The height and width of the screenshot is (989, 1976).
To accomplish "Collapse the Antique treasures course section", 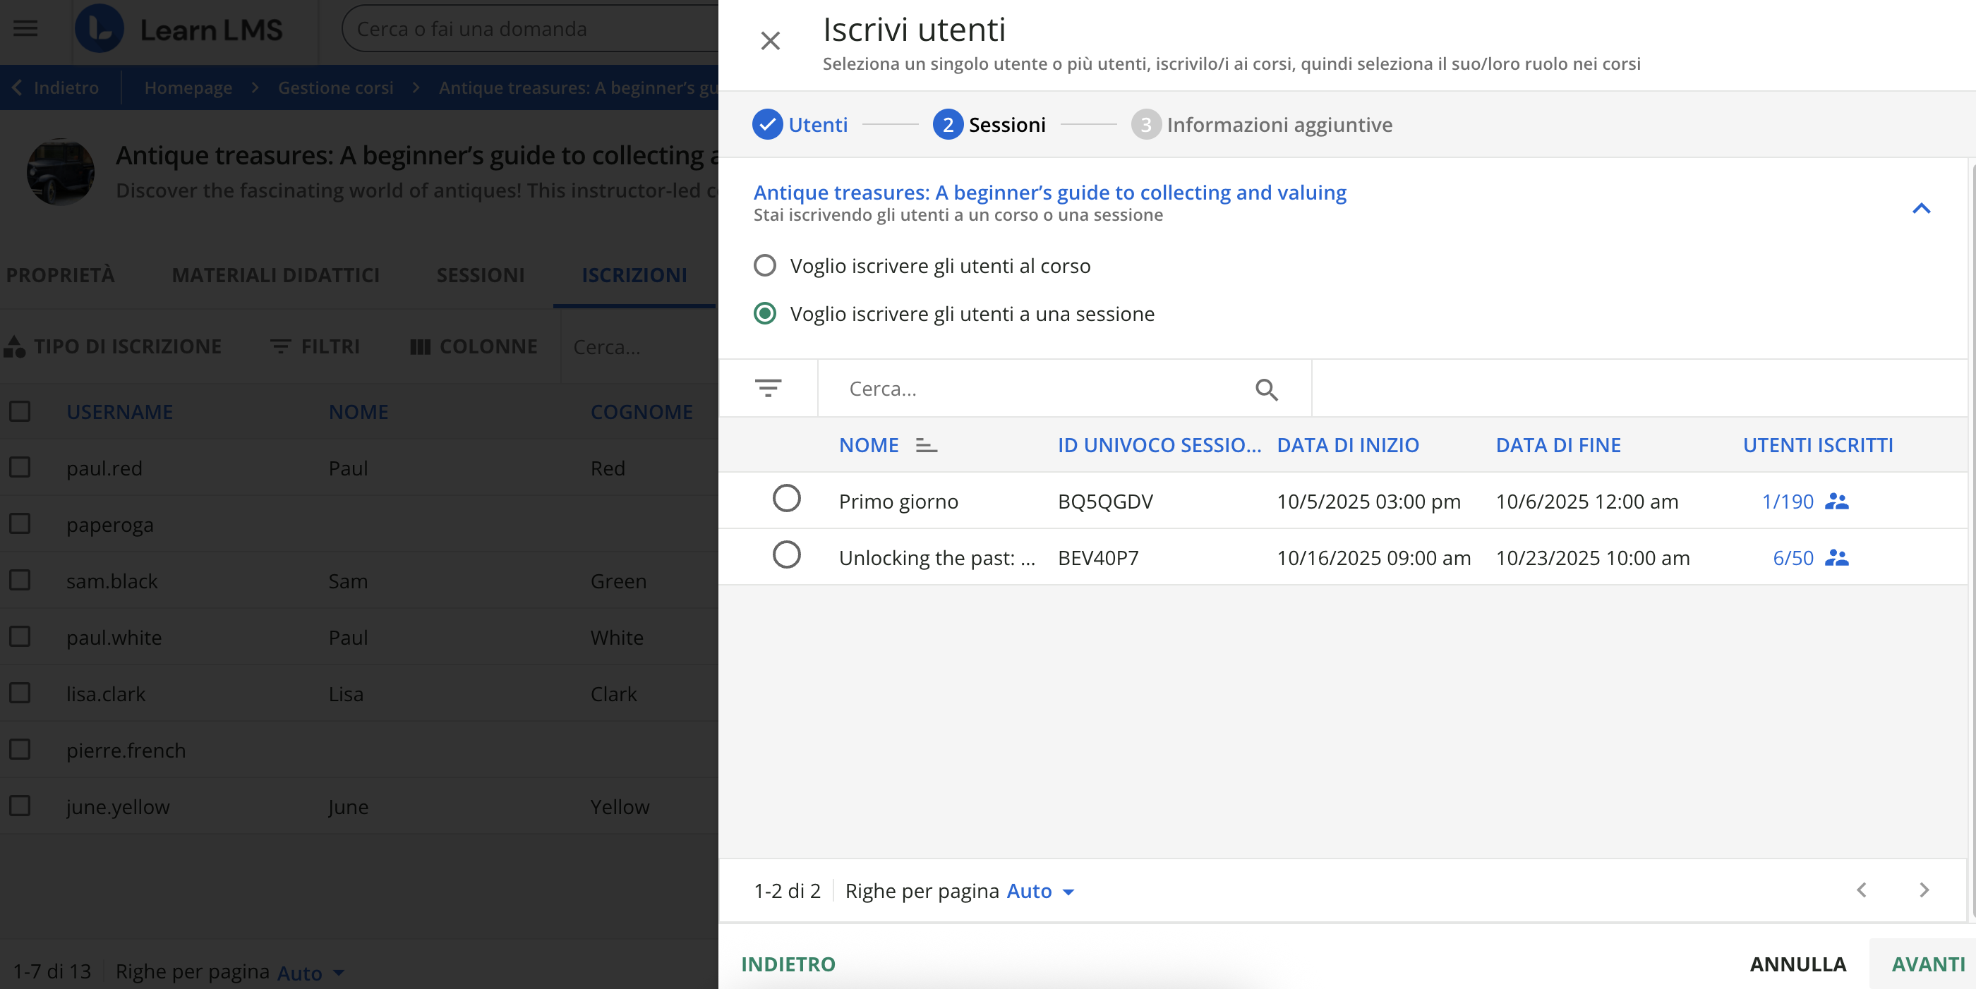I will 1921,209.
